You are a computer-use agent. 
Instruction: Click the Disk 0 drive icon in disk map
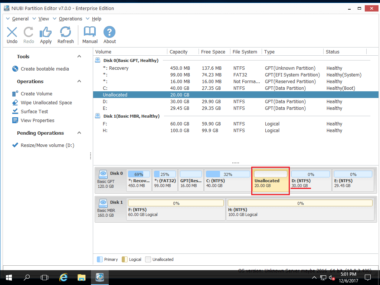coord(103,174)
